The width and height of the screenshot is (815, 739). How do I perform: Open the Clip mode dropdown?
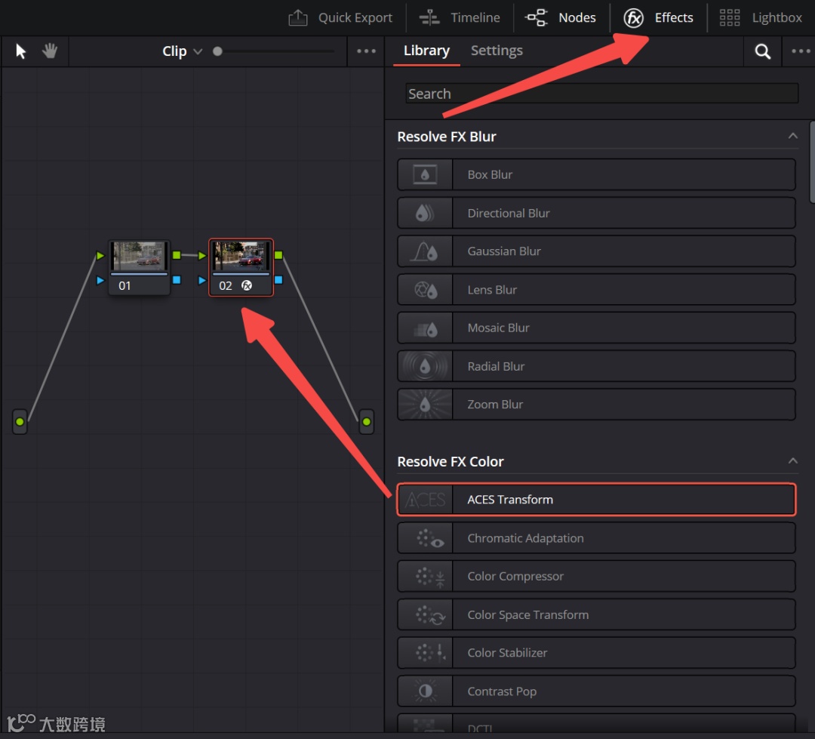182,51
